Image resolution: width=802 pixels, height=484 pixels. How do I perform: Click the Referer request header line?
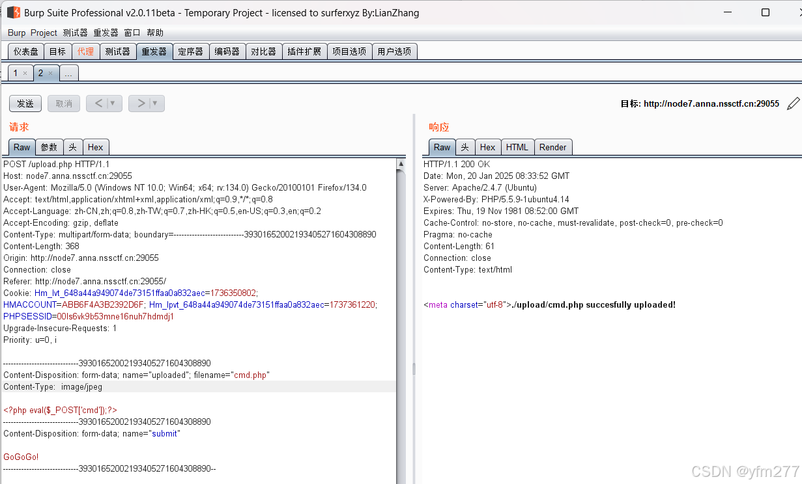coord(85,281)
